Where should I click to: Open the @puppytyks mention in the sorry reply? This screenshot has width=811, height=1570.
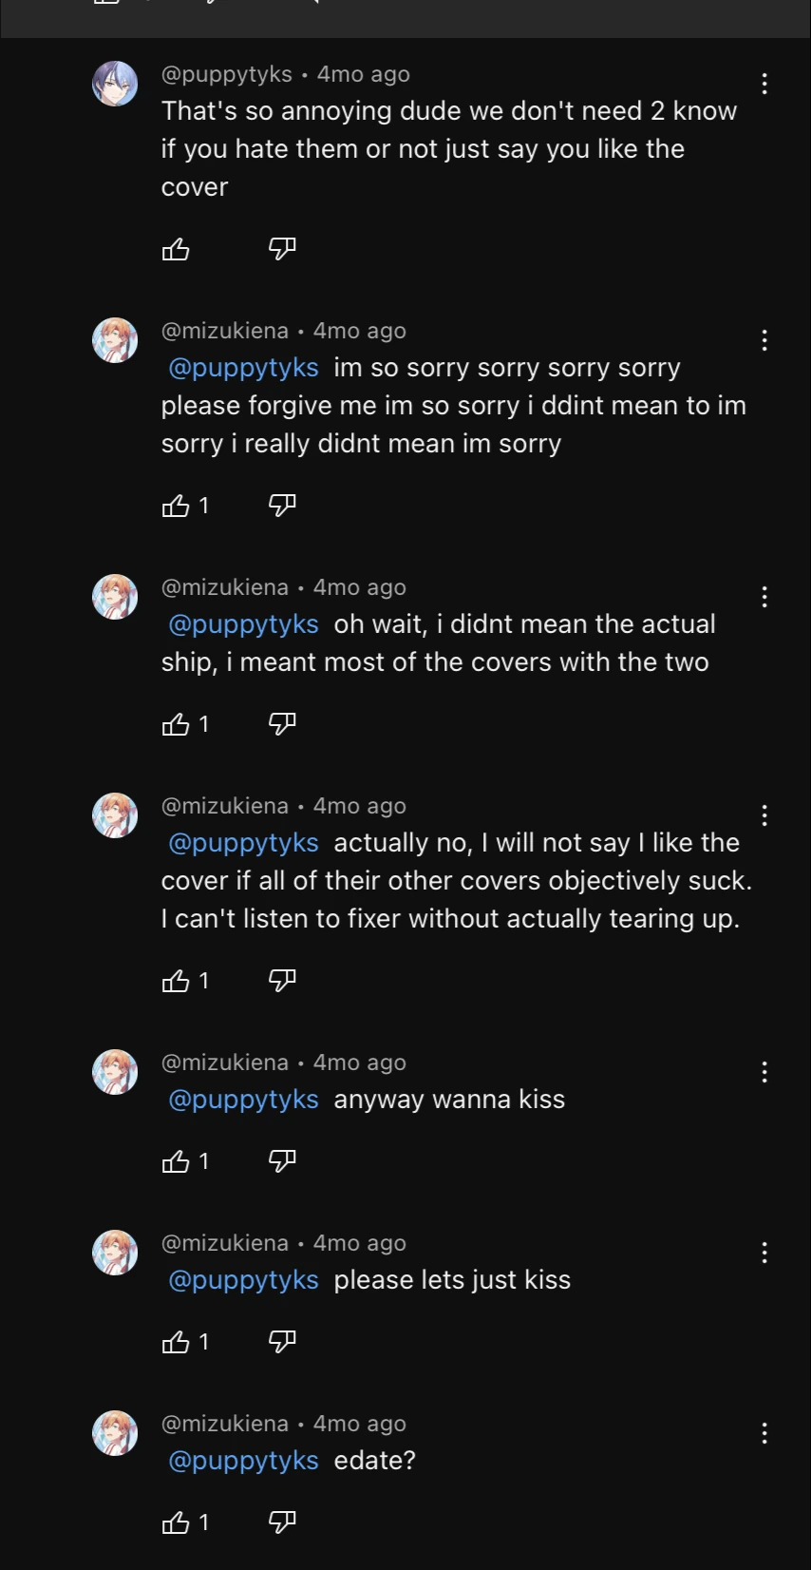[x=242, y=368]
